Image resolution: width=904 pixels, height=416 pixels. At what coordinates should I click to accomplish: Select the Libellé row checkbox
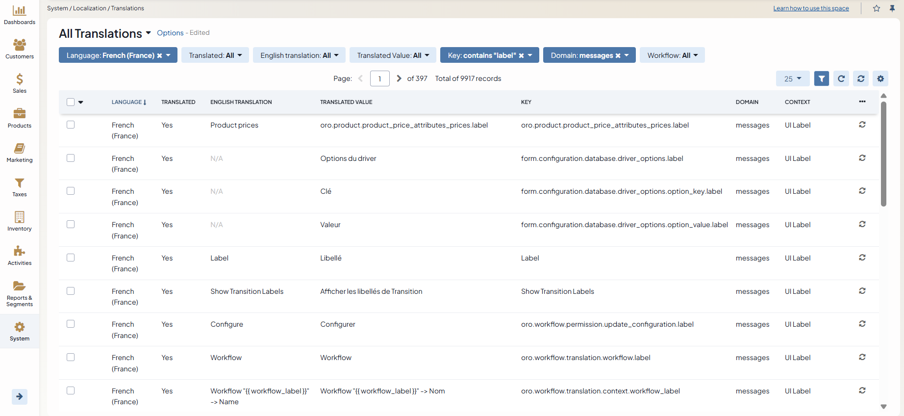coord(71,258)
